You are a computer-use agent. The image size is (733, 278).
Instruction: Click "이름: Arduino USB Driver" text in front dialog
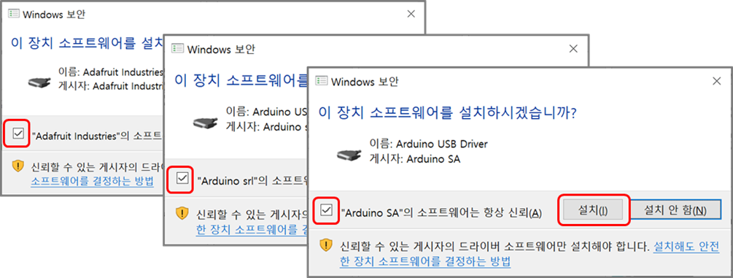pyautogui.click(x=428, y=144)
